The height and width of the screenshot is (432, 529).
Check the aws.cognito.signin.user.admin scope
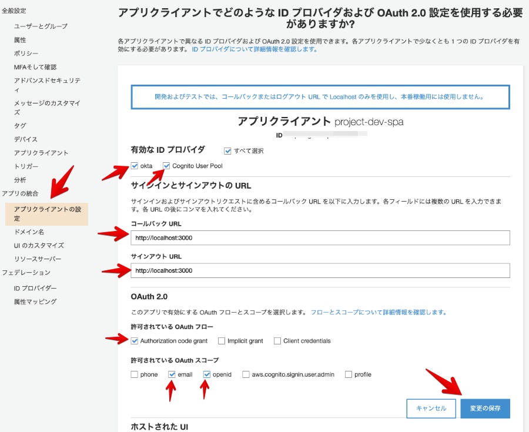[x=246, y=374]
